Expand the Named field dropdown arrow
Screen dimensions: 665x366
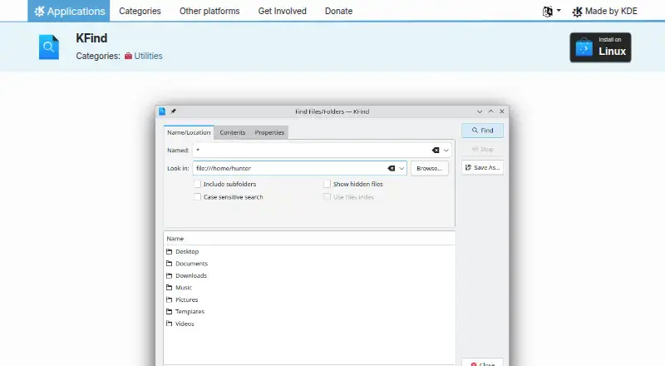pyautogui.click(x=446, y=151)
